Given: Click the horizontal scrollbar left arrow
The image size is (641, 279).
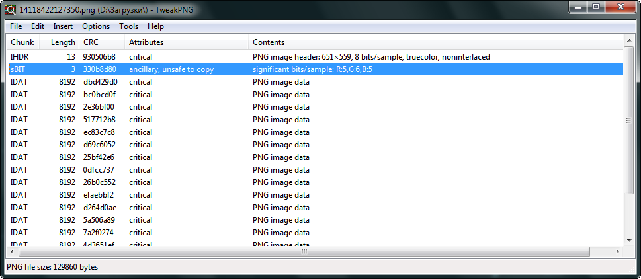Looking at the screenshot, I should click(12, 252).
